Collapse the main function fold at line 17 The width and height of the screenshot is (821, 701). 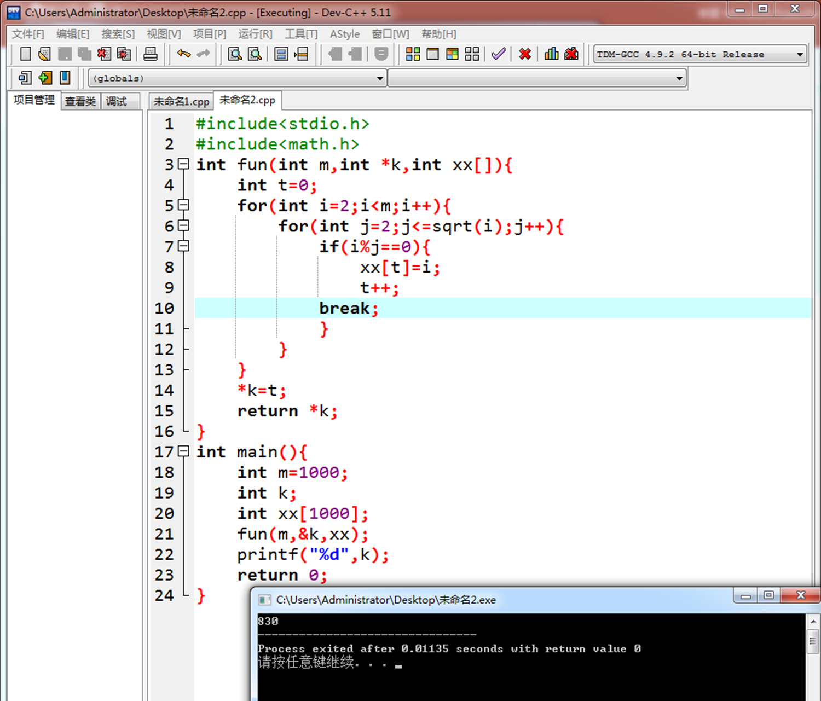[184, 451]
